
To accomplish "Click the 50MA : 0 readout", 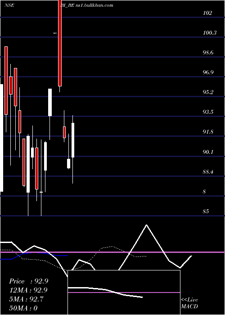I will coord(23,308).
